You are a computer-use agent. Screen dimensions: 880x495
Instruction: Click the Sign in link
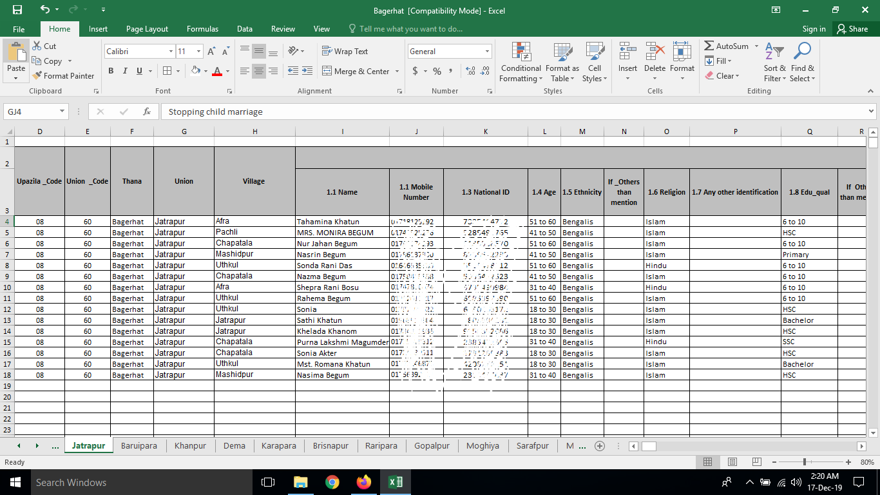point(814,29)
